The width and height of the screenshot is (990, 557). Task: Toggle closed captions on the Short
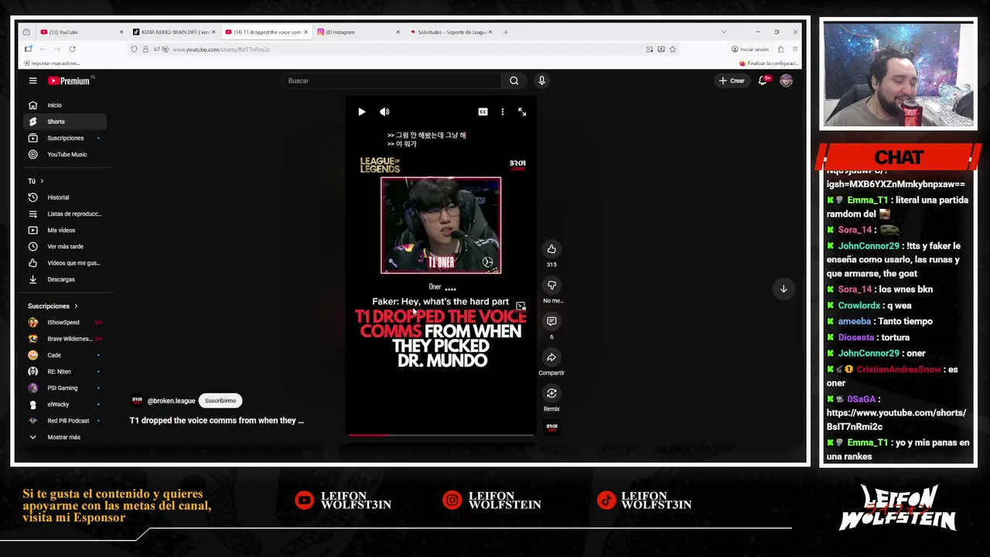(483, 112)
